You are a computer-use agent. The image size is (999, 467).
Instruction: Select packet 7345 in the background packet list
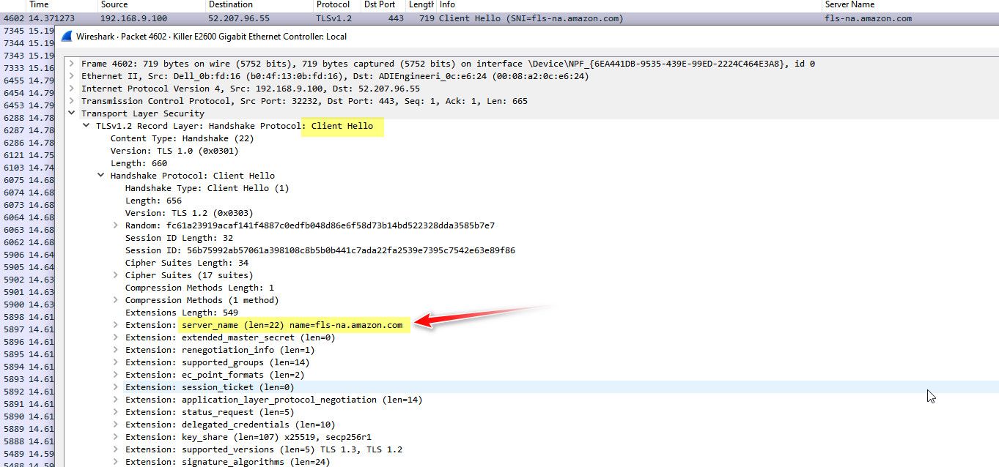point(28,31)
